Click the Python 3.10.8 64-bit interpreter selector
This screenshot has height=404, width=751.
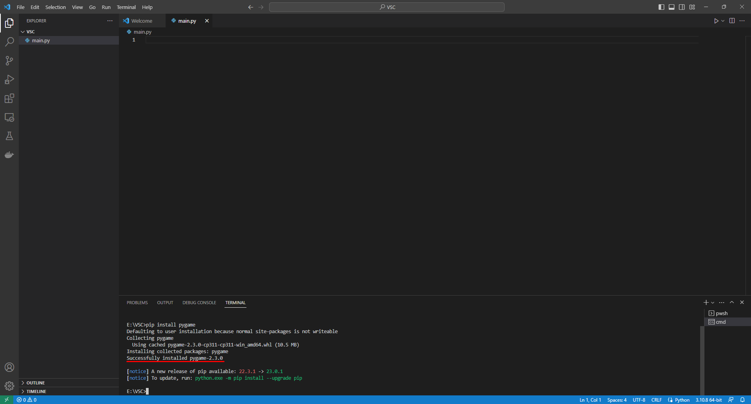[708, 400]
